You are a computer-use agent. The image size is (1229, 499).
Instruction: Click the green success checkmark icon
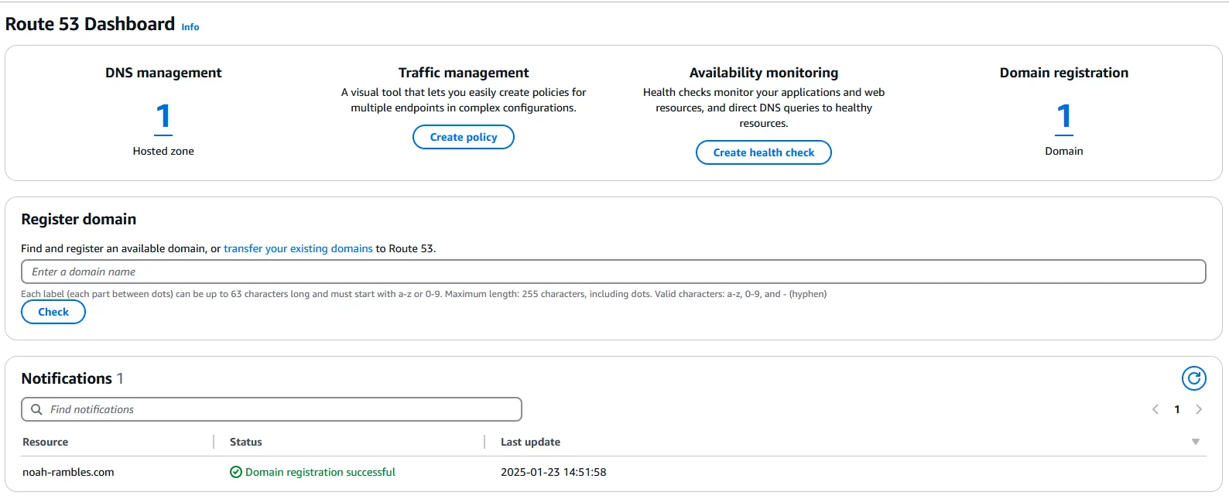click(236, 472)
